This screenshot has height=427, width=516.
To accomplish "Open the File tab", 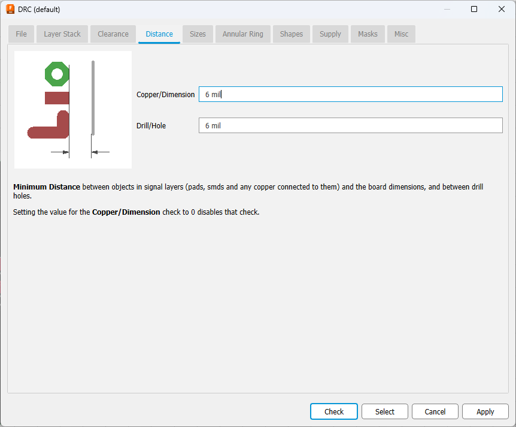I will coord(21,34).
